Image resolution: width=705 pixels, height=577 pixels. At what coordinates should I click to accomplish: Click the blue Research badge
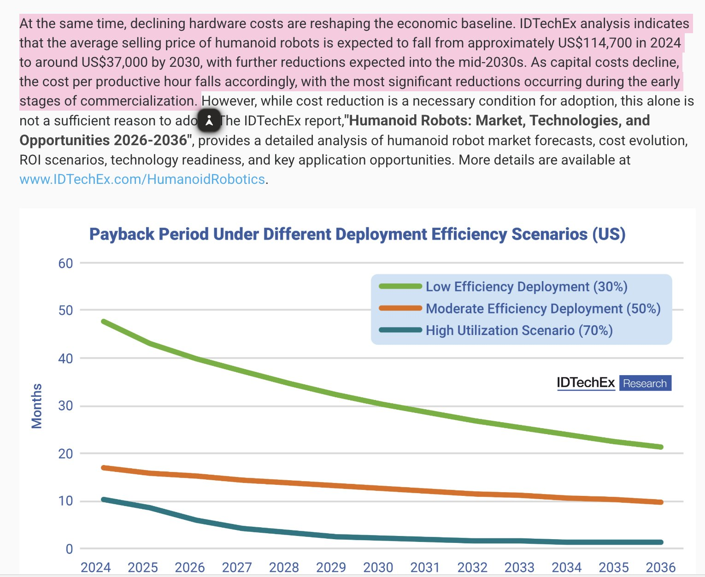[x=645, y=383]
